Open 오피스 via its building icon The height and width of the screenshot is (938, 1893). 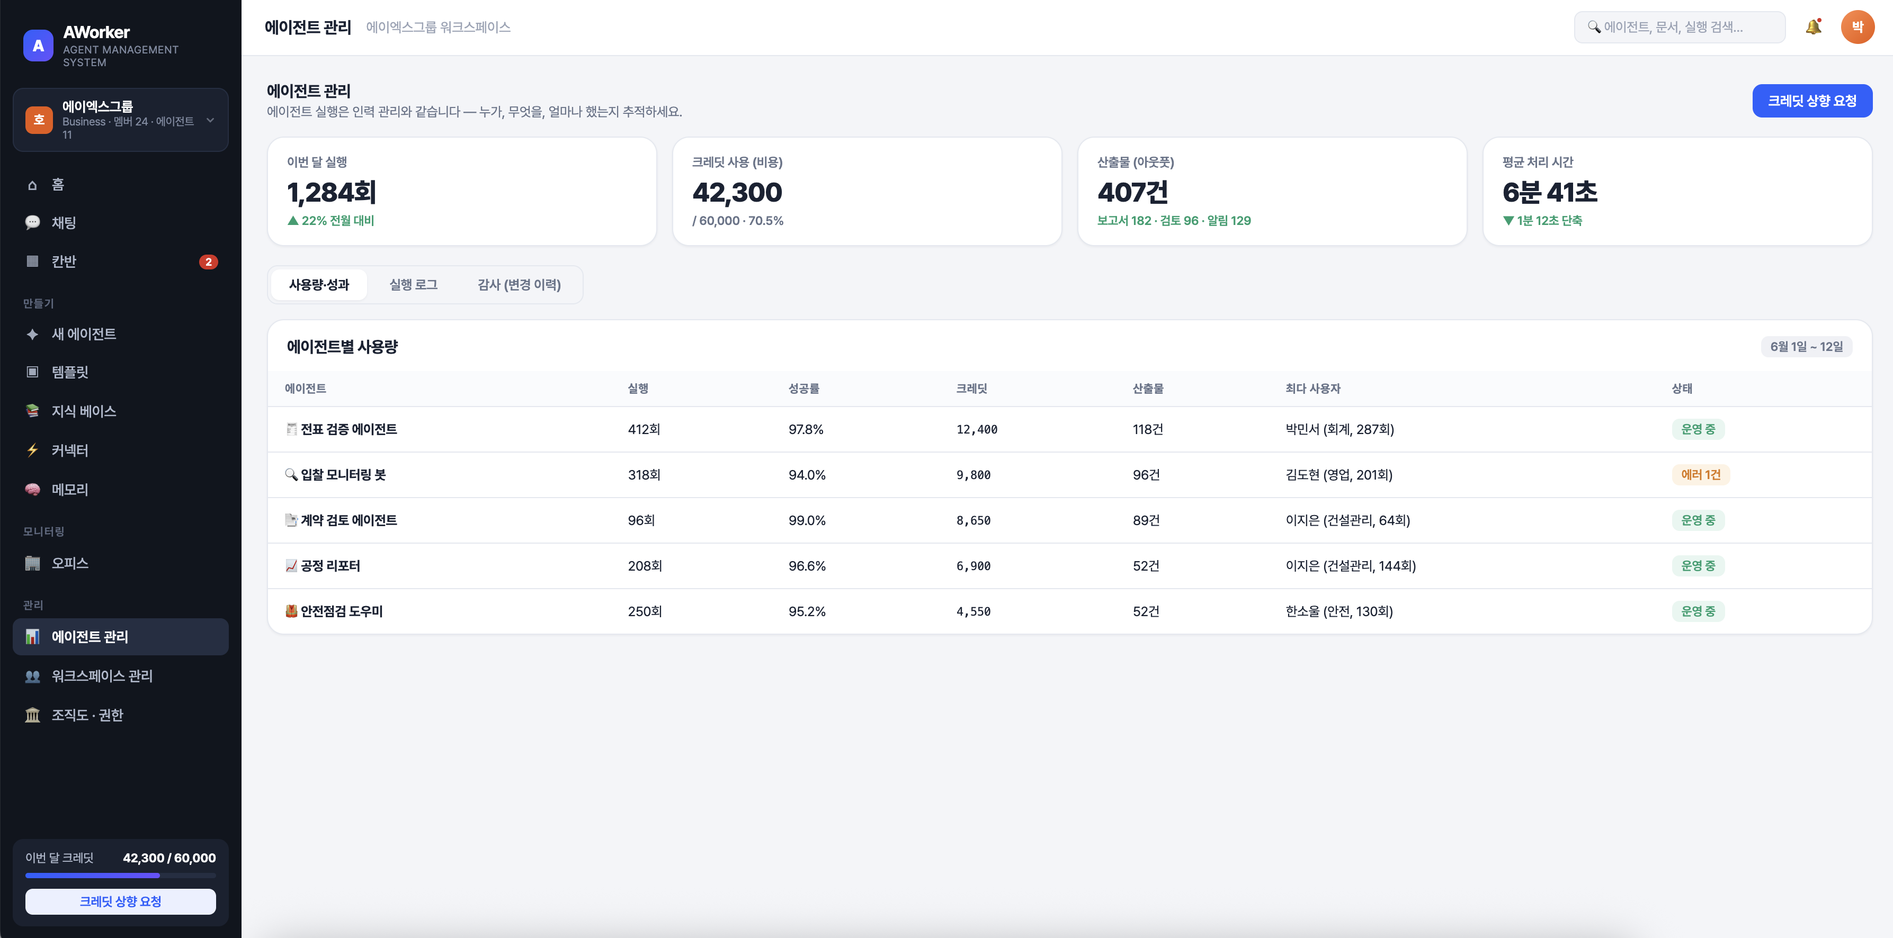[x=32, y=563]
